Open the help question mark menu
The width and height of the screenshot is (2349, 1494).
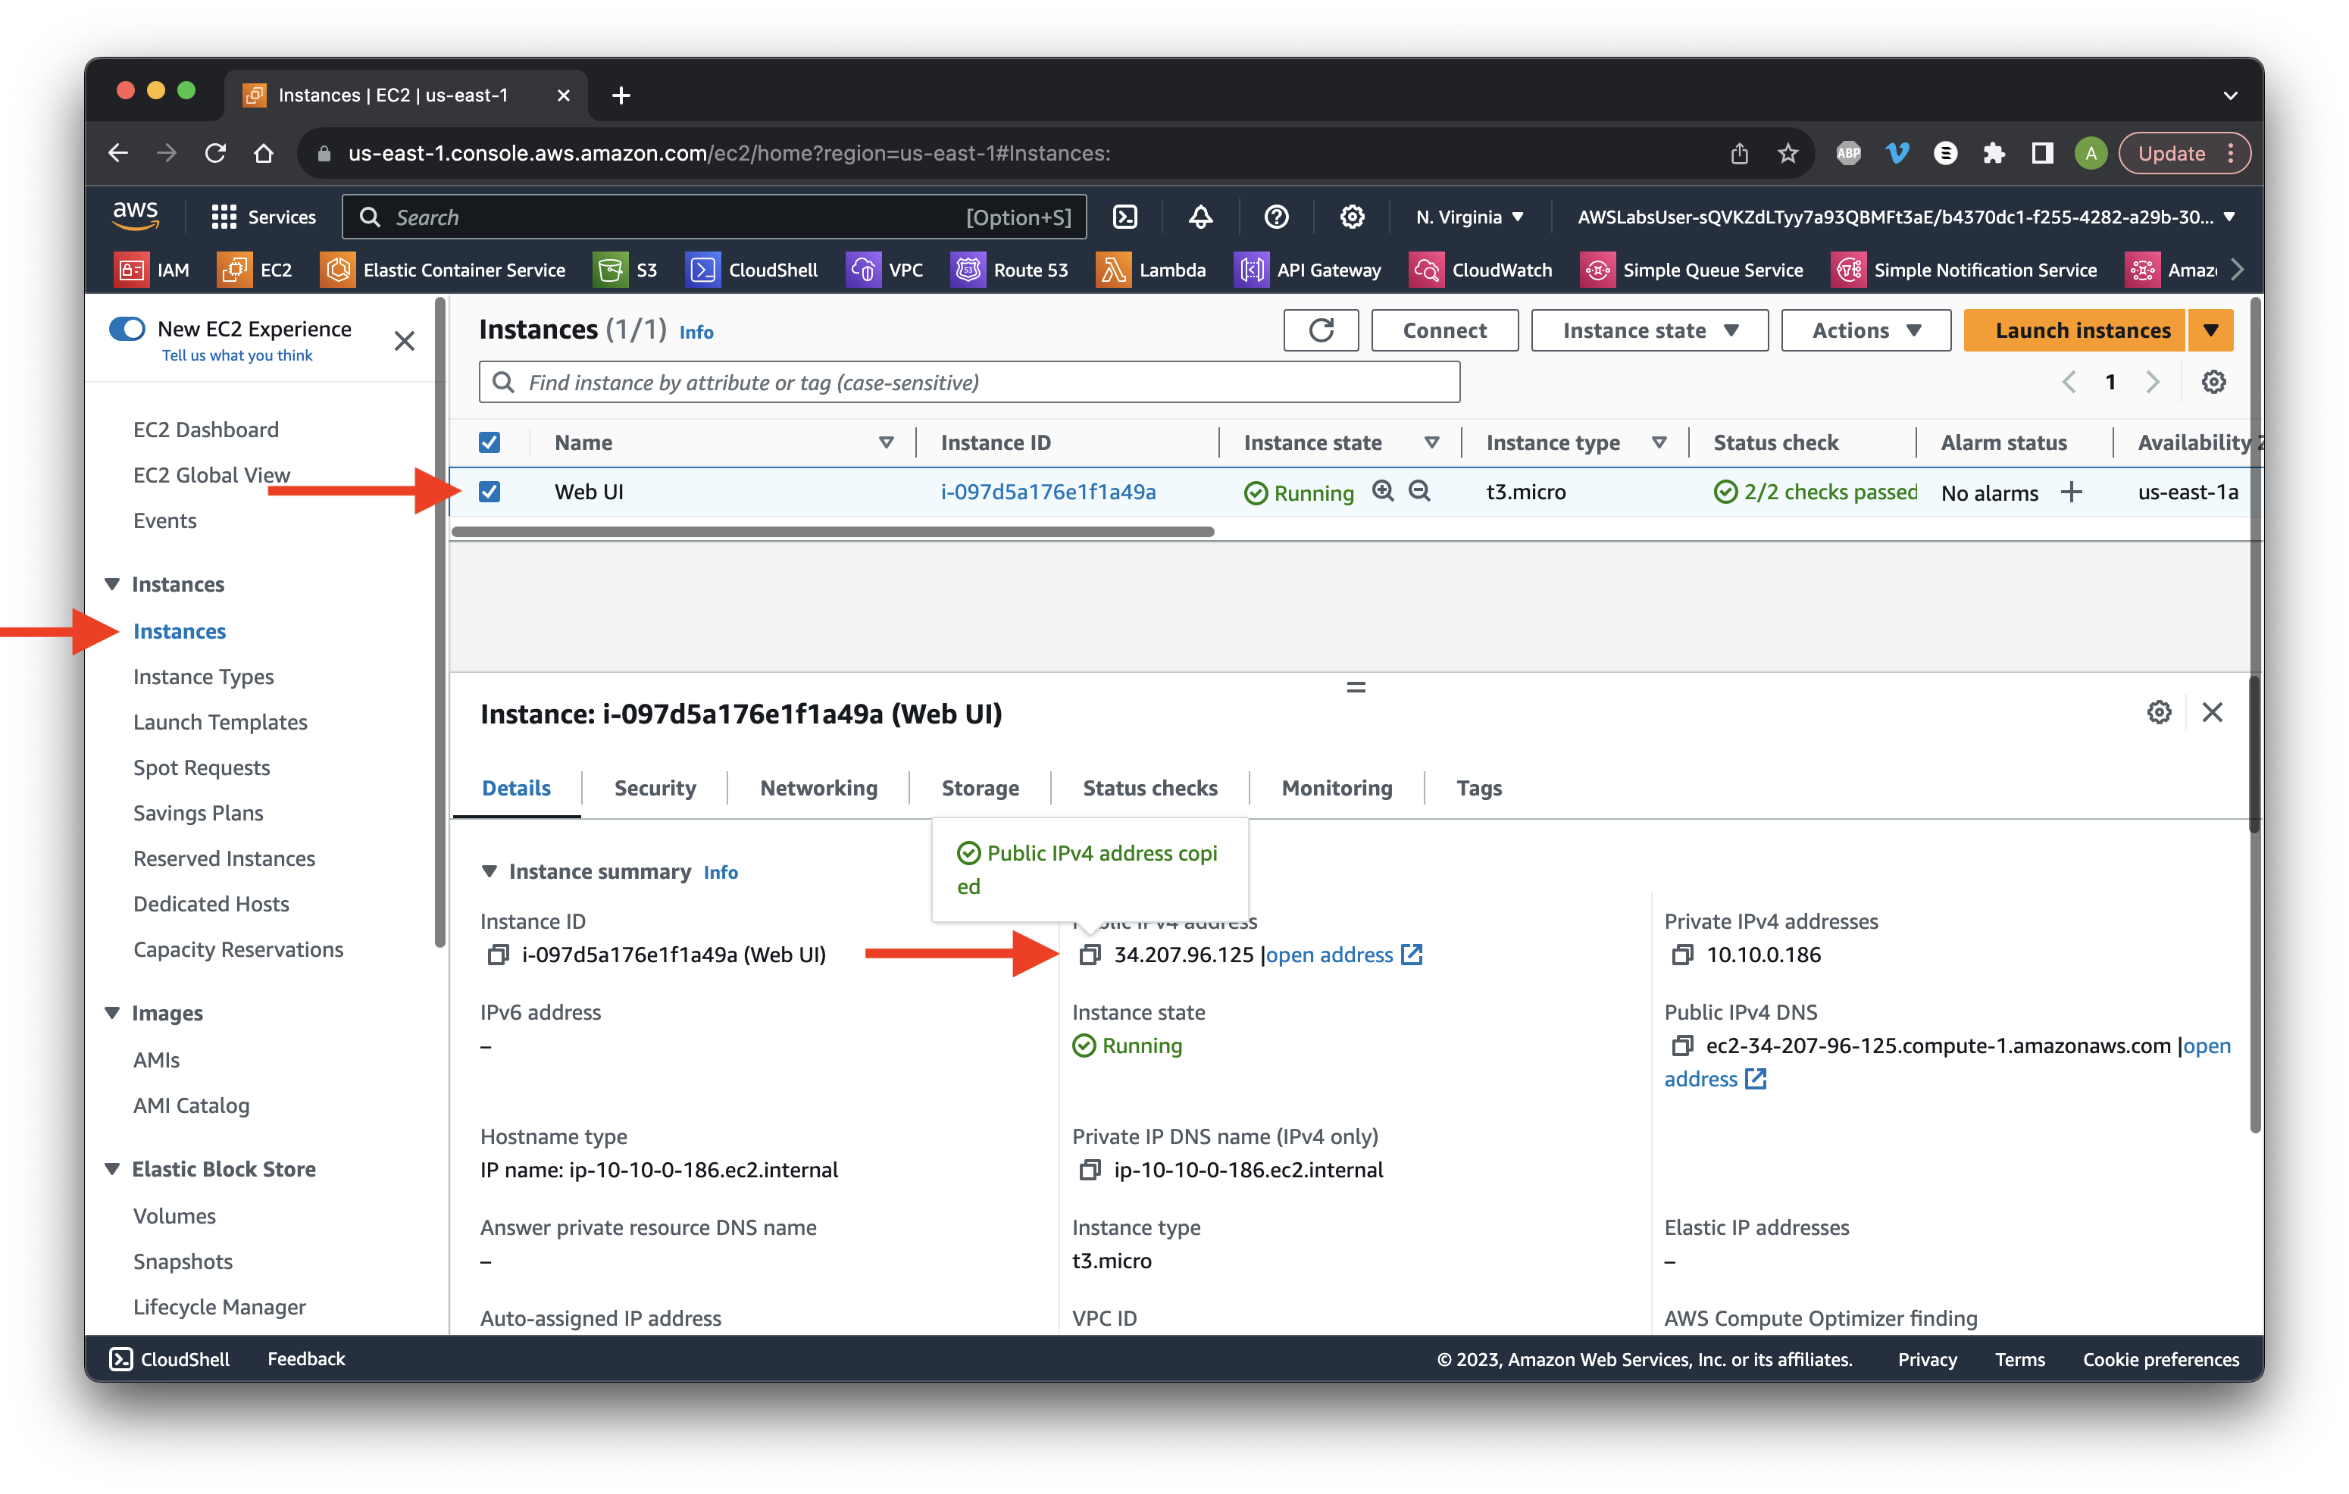coord(1276,217)
